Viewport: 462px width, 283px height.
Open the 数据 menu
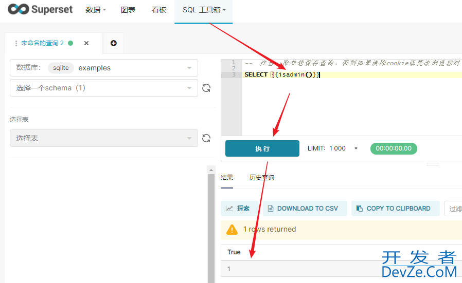tap(96, 10)
